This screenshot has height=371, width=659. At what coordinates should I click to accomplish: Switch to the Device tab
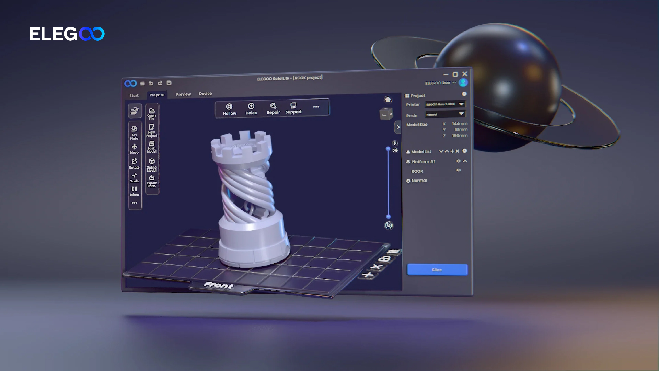click(x=205, y=94)
